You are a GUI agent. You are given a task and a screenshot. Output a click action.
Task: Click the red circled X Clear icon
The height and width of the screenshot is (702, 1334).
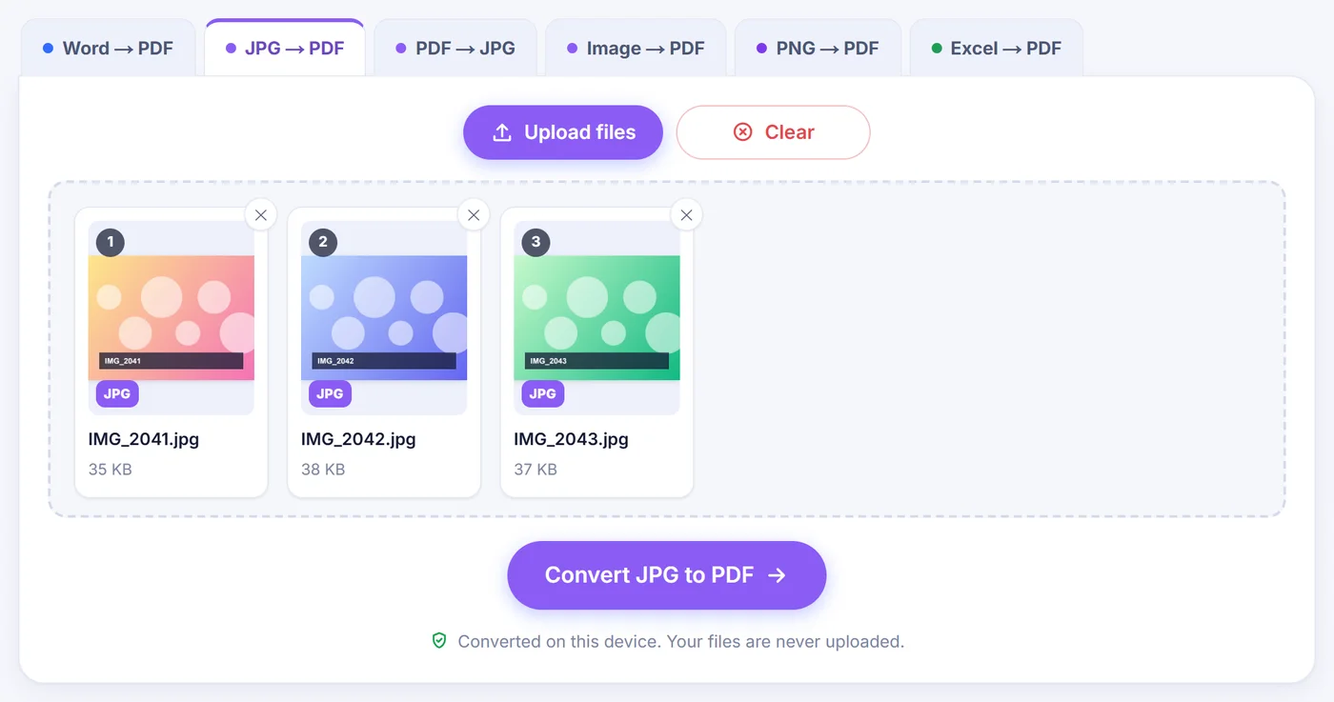(743, 132)
